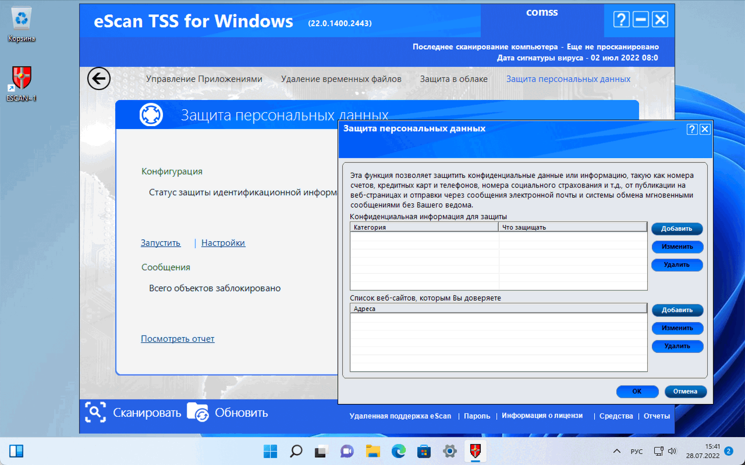The width and height of the screenshot is (745, 465).
Task: Click the Обновить update folder icon
Action: pyautogui.click(x=198, y=412)
